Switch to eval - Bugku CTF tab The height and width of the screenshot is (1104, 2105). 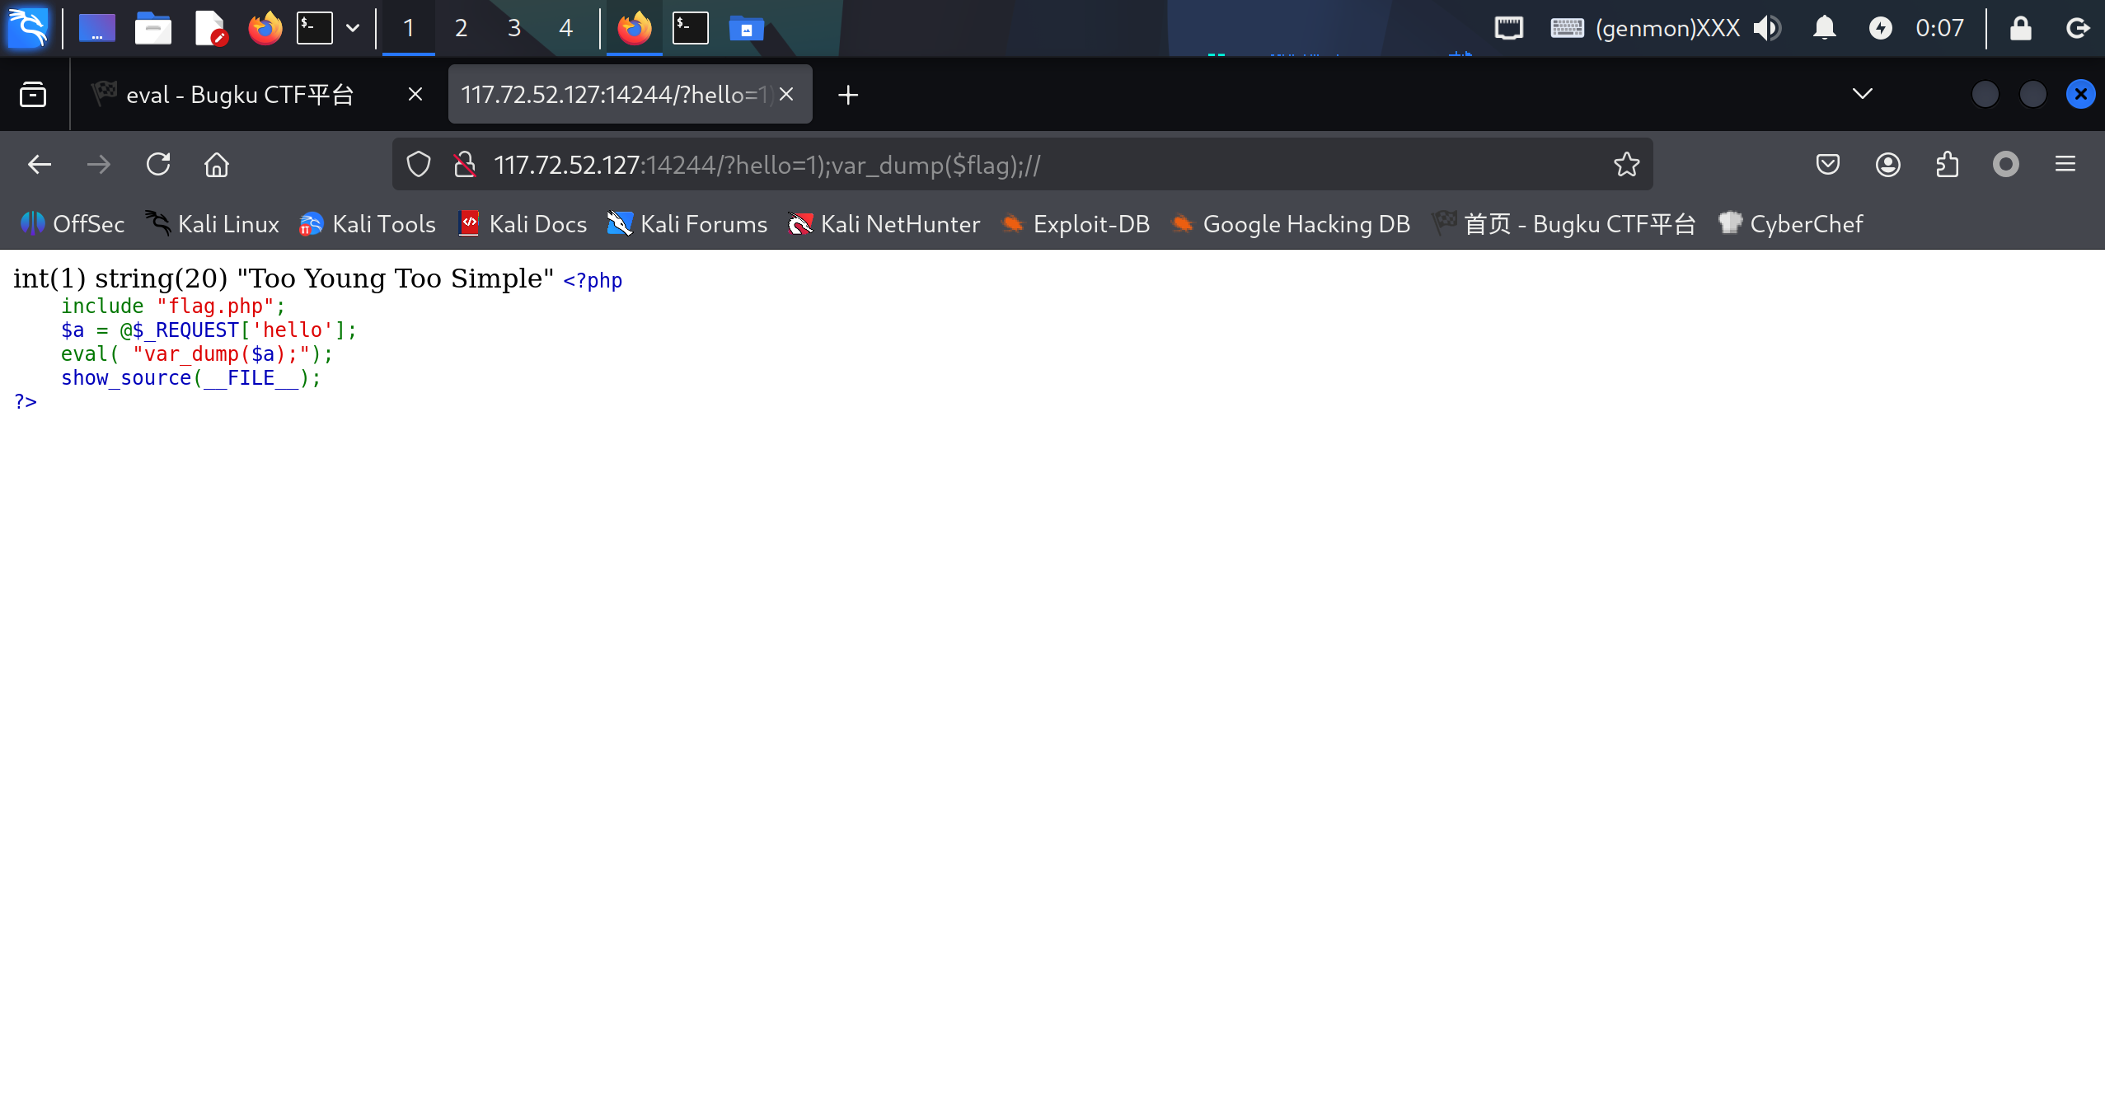click(239, 95)
